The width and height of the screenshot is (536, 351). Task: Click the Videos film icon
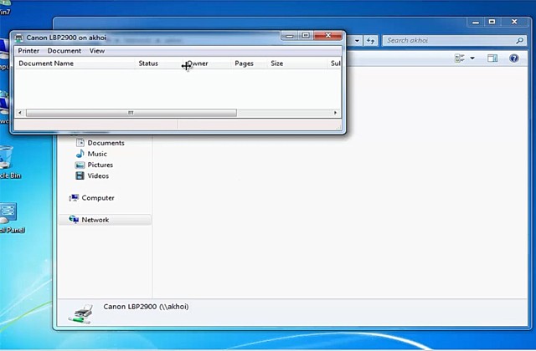[80, 176]
